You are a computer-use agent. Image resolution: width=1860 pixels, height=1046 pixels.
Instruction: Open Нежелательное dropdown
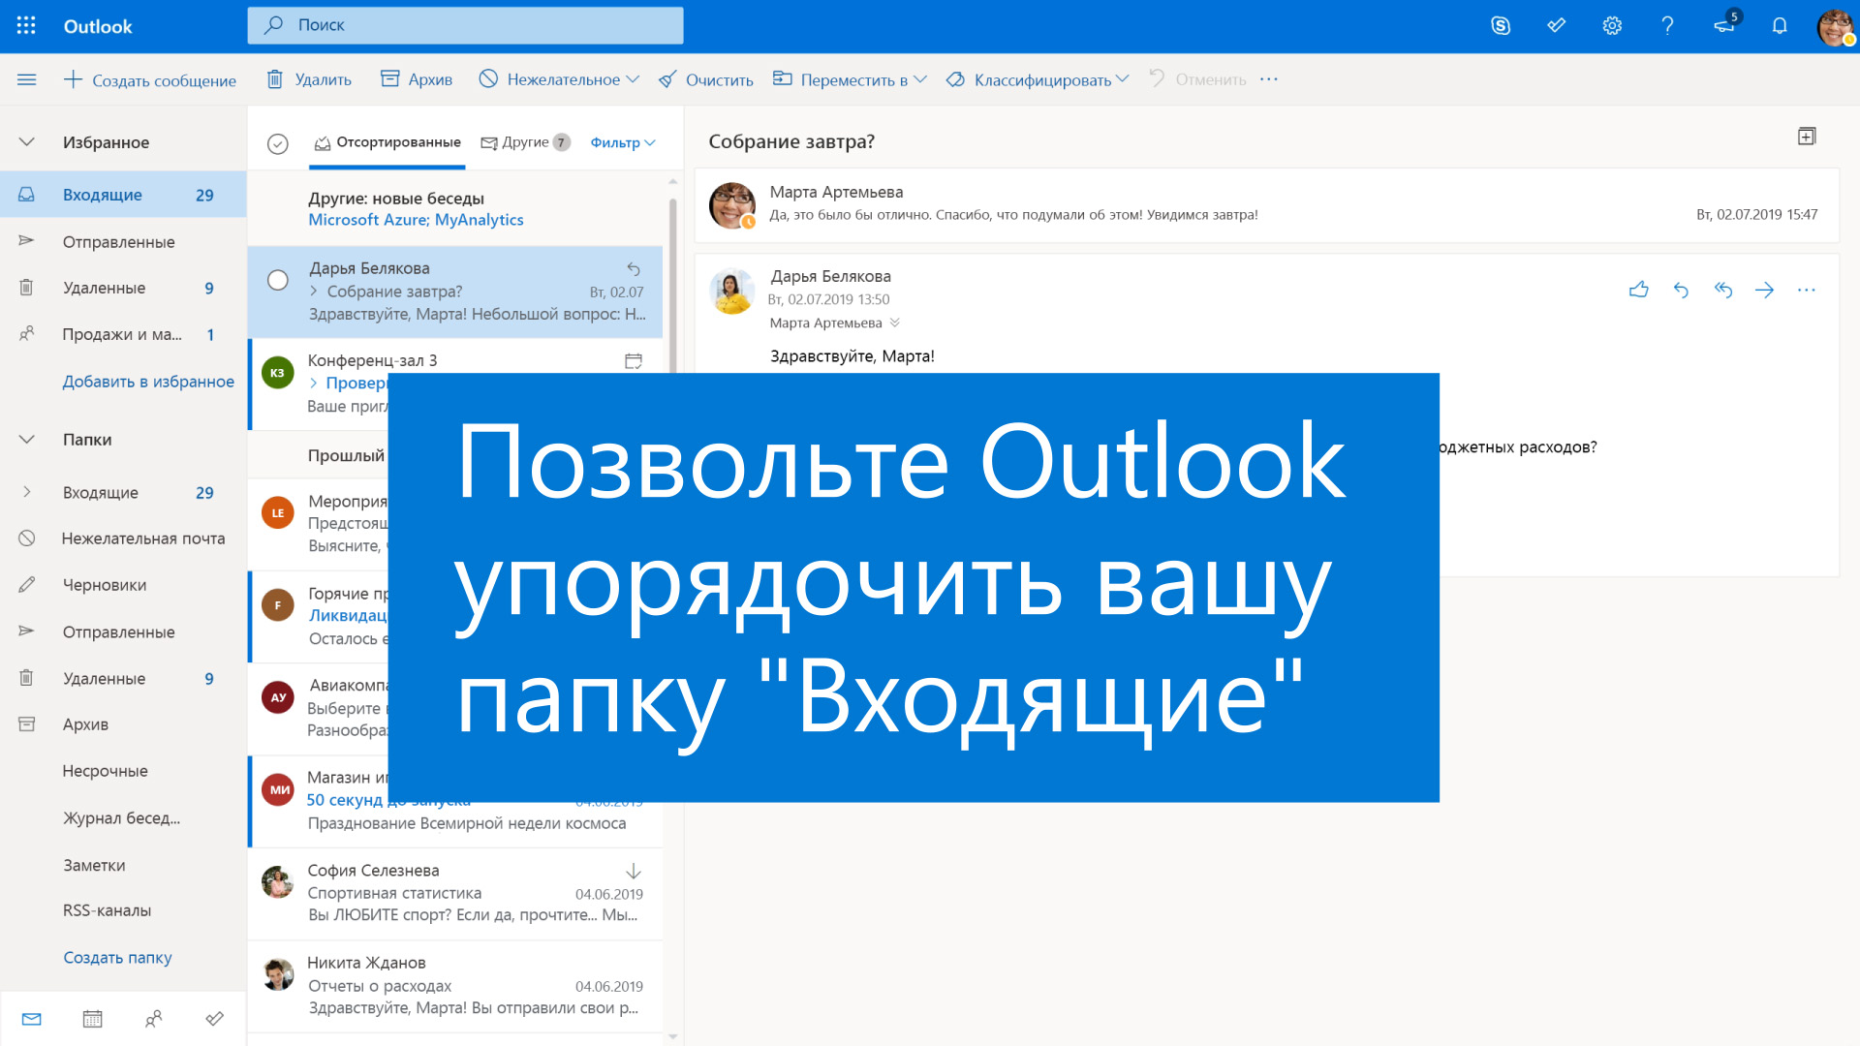(559, 79)
